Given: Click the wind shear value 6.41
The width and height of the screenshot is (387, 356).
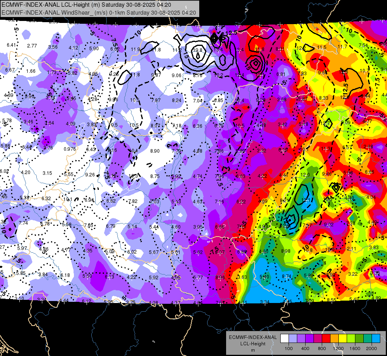Looking at the screenshot, I should [x=11, y=45].
